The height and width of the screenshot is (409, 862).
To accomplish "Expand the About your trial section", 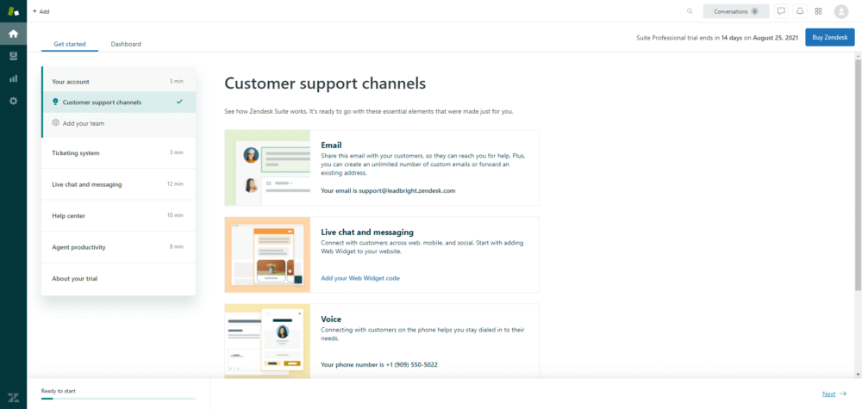I will (117, 278).
